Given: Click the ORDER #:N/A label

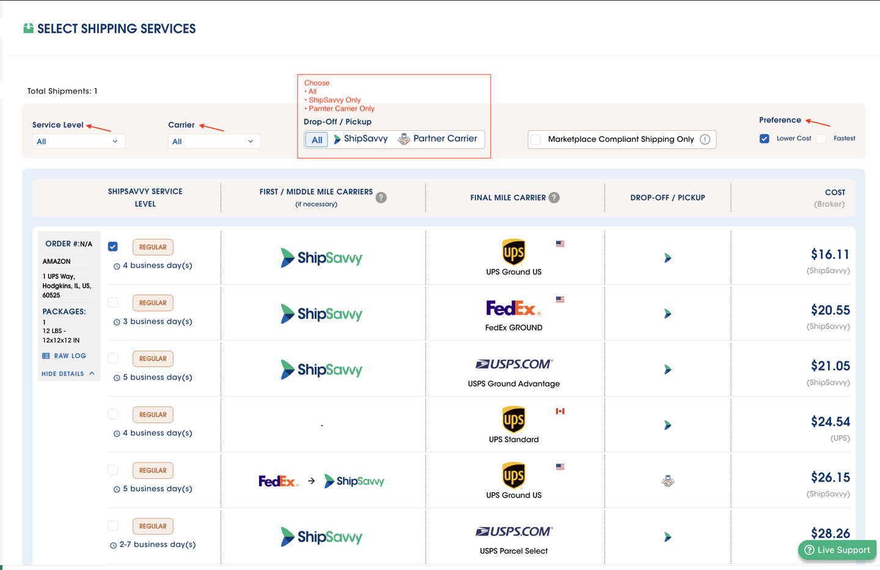Looking at the screenshot, I should tap(68, 244).
